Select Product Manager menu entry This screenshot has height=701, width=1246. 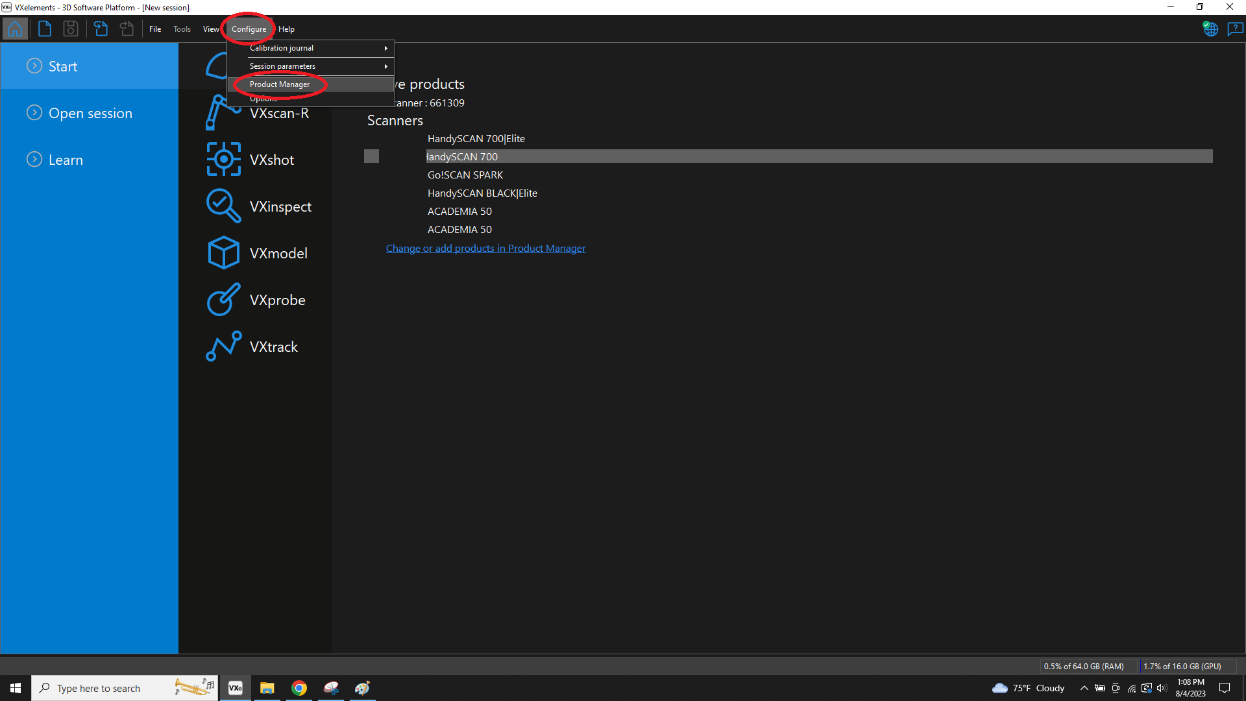point(311,84)
